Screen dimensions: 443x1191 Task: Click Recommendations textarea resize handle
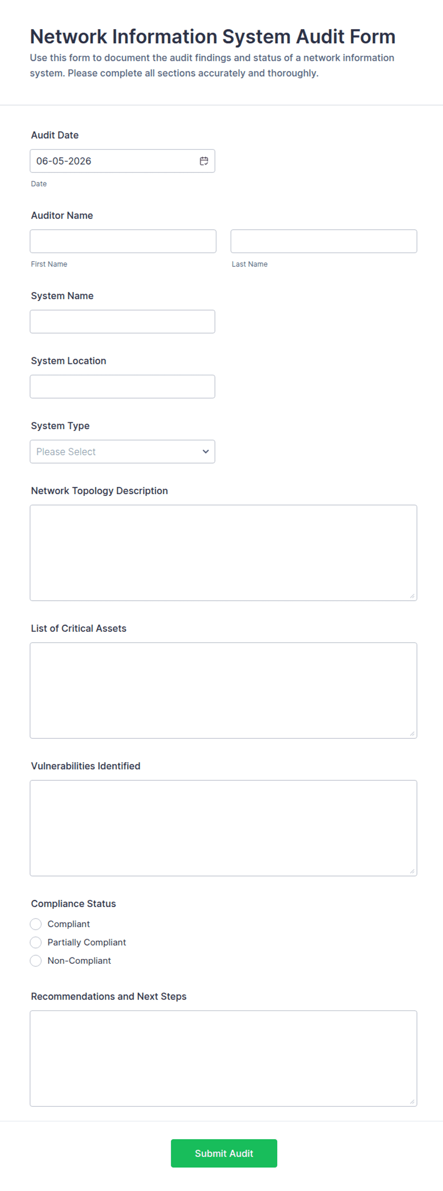tap(412, 1101)
